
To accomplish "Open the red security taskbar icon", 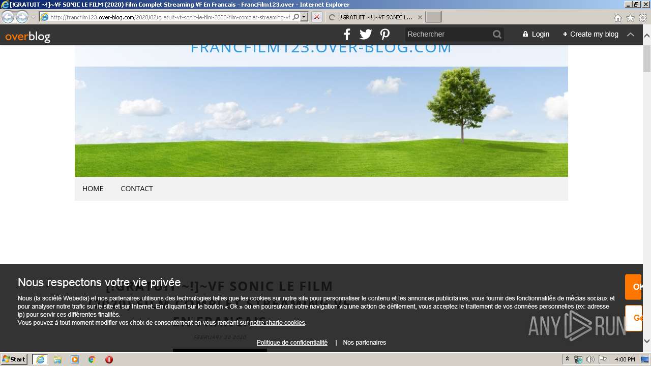I will pyautogui.click(x=109, y=359).
